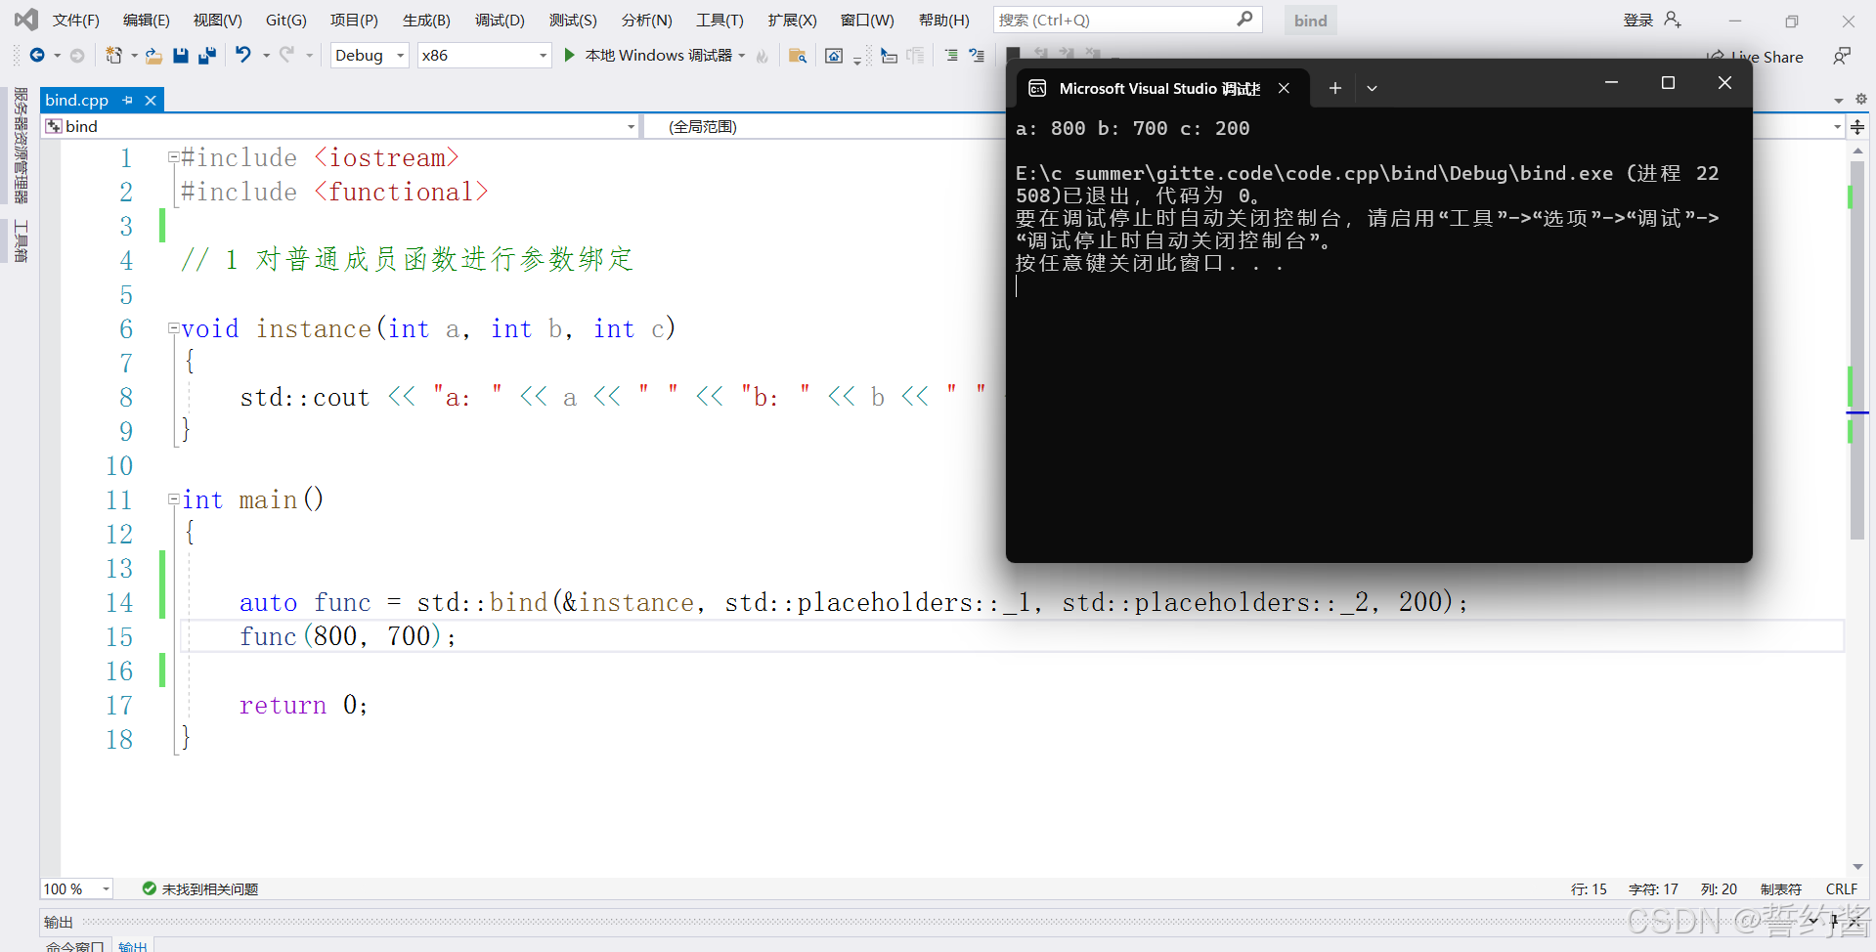
Task: Expand the debugger target dropdown arrow
Action: coord(742,56)
